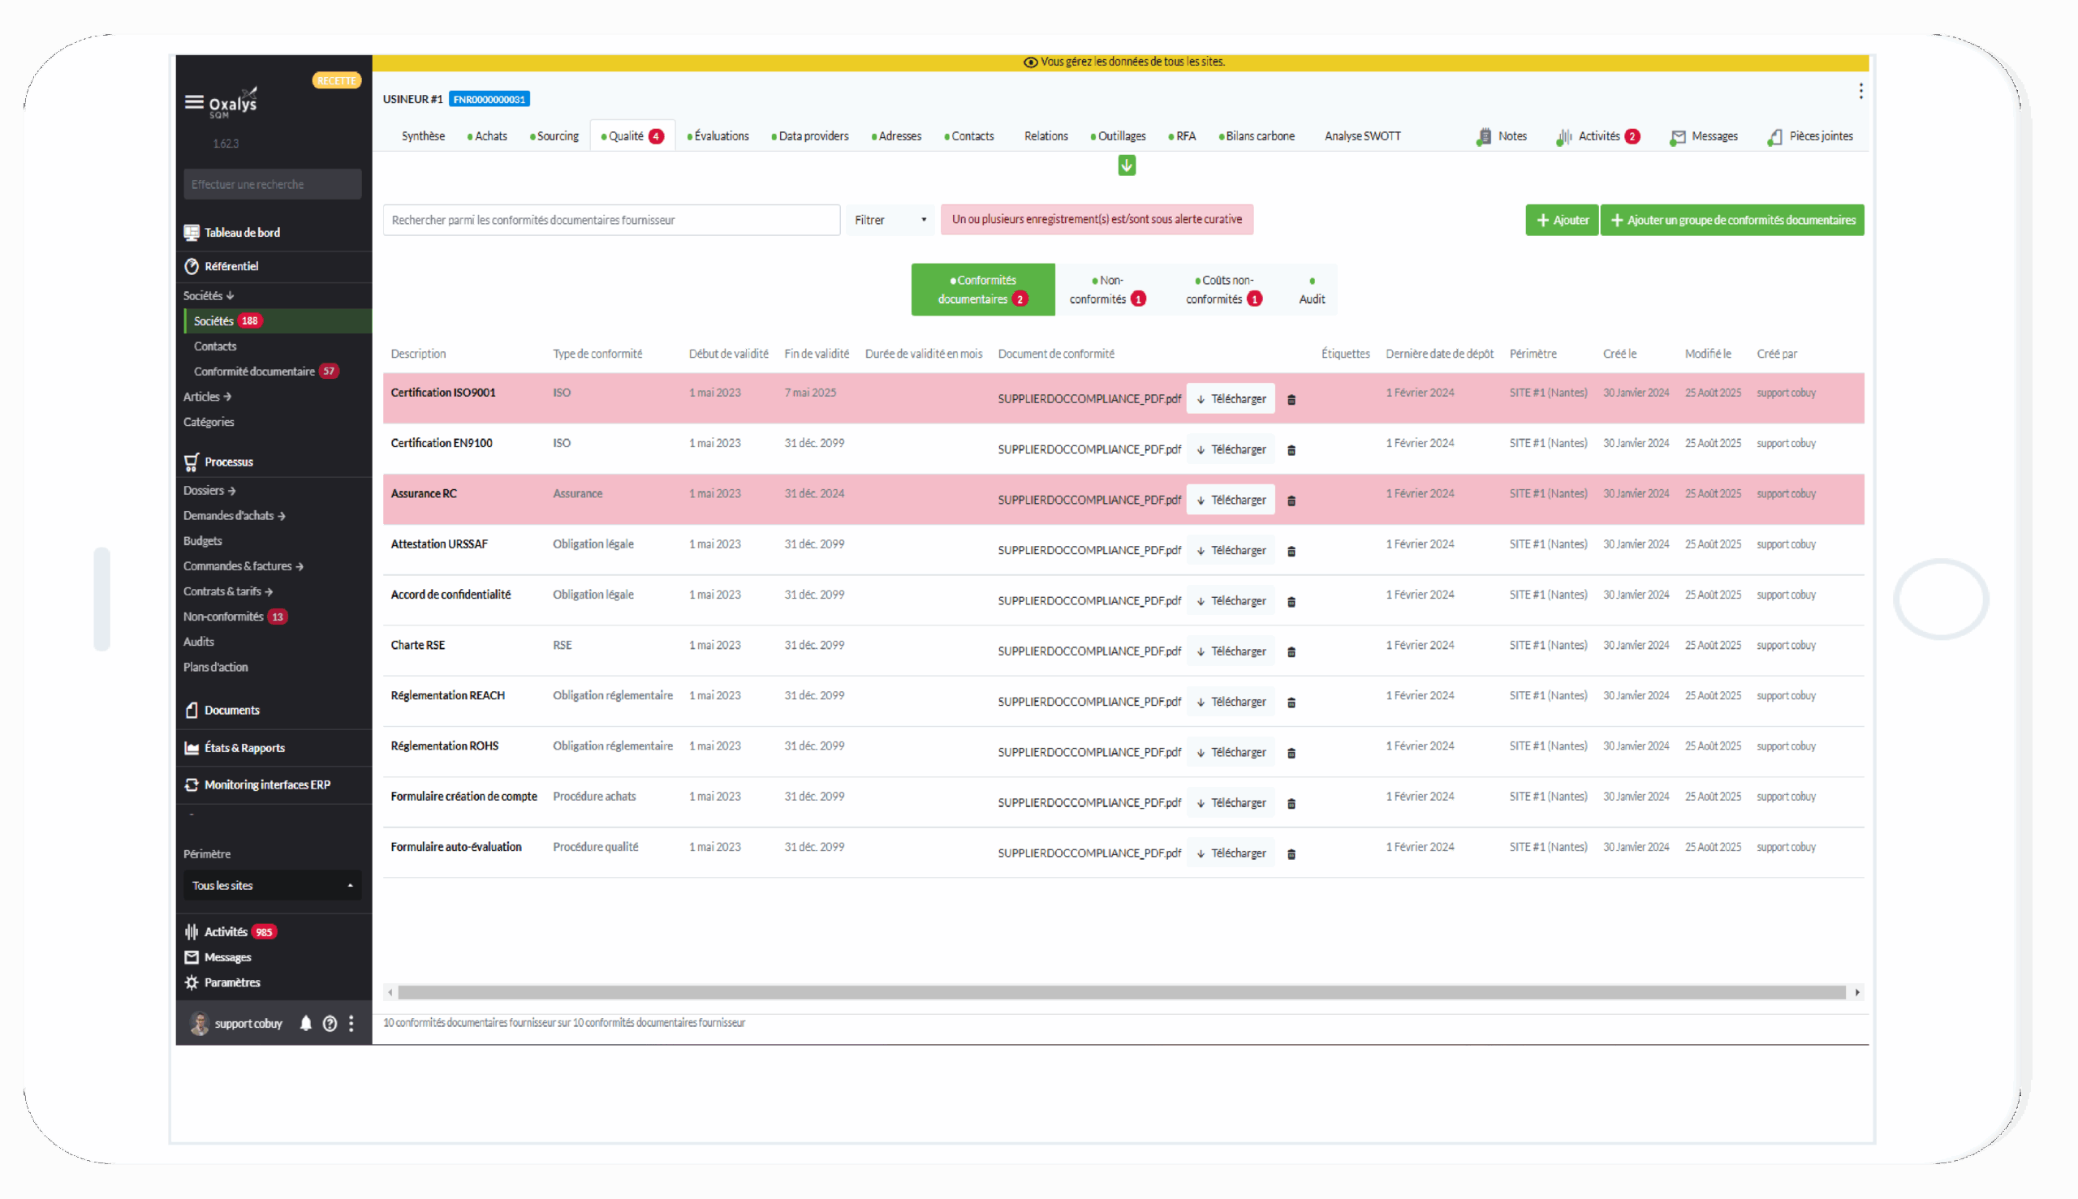The image size is (2078, 1199).
Task: Expand the Tous les sites périmètre selector
Action: pos(272,885)
